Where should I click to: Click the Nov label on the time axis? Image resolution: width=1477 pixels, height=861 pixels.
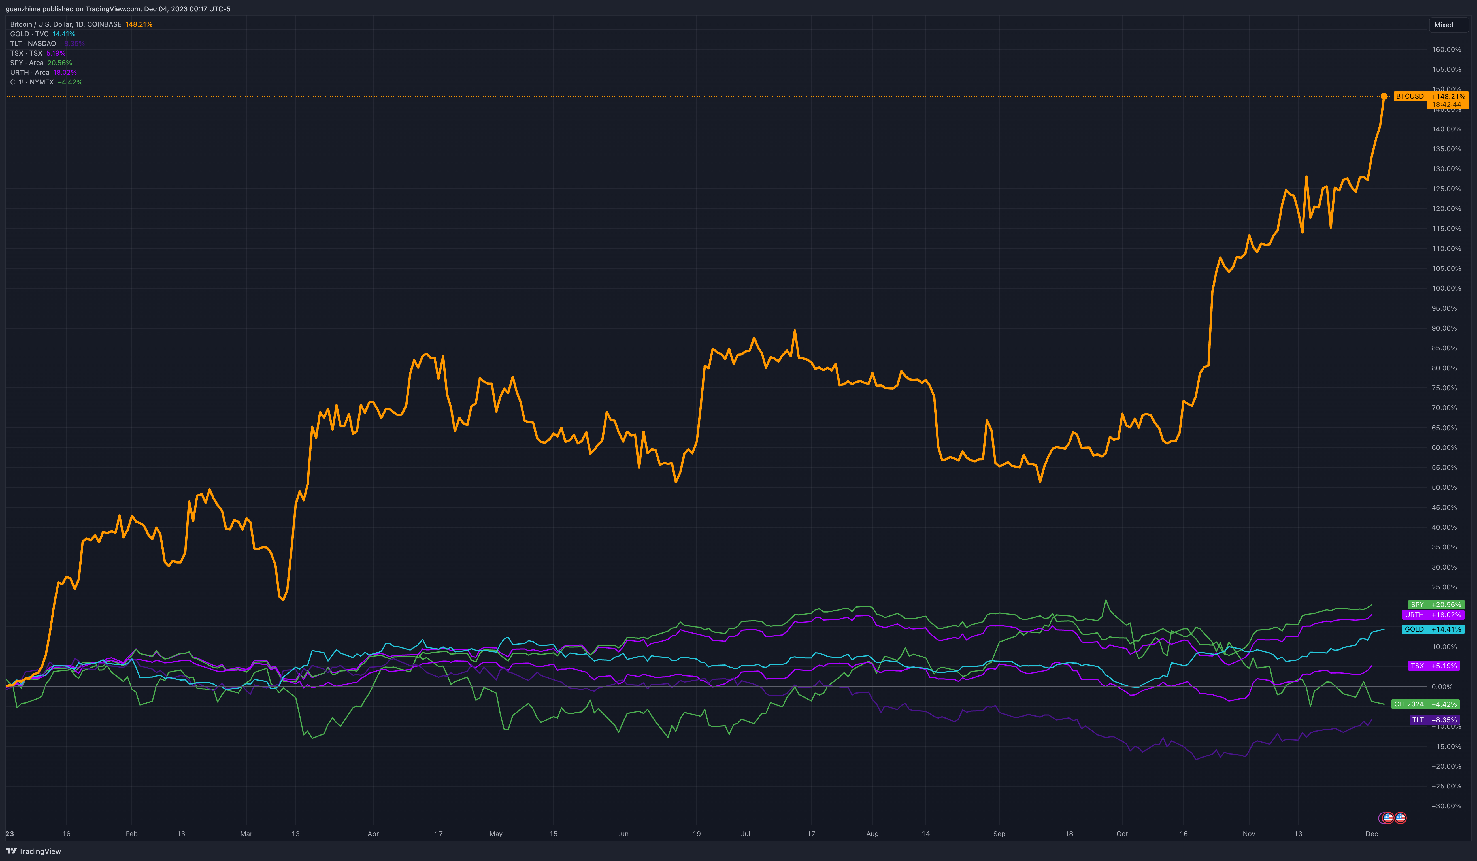point(1249,834)
